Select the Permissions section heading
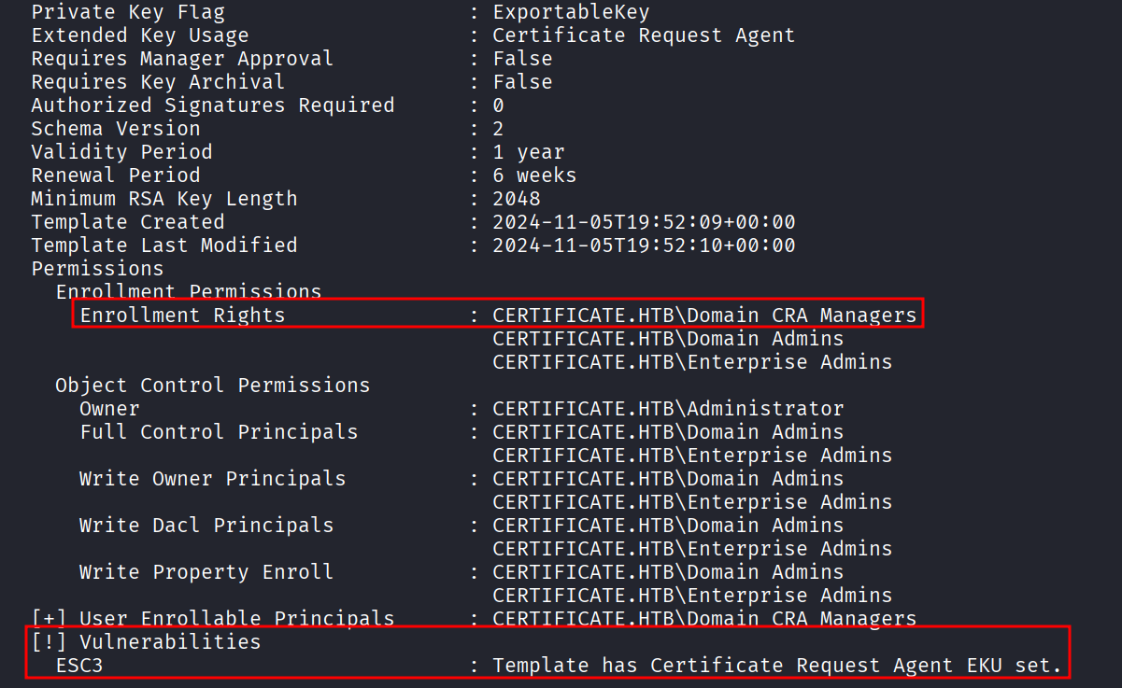This screenshot has width=1122, height=688. tap(97, 269)
